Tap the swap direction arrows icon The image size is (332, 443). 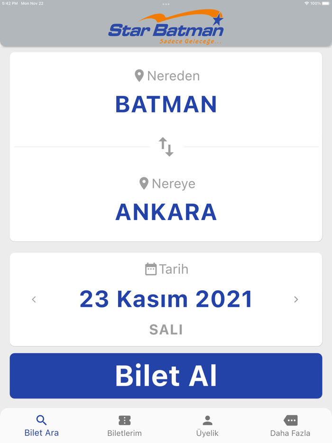pyautogui.click(x=166, y=147)
